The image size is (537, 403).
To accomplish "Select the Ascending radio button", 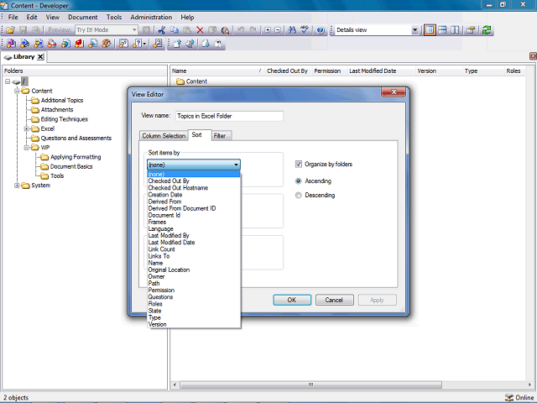I will pos(299,181).
